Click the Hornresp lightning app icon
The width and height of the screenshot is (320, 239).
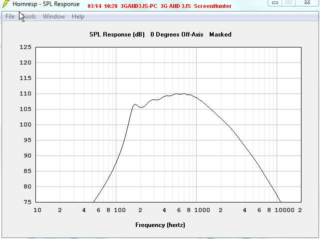coord(5,3)
